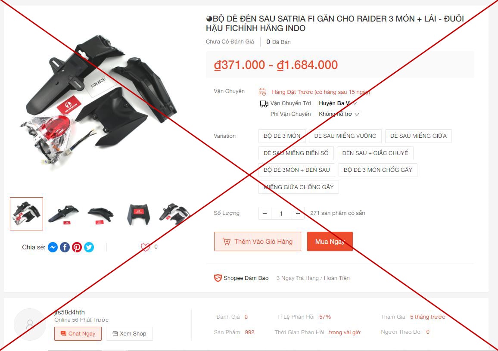Click the seller avatar placeholder icon
Image resolution: width=498 pixels, height=351 pixels.
click(x=30, y=324)
